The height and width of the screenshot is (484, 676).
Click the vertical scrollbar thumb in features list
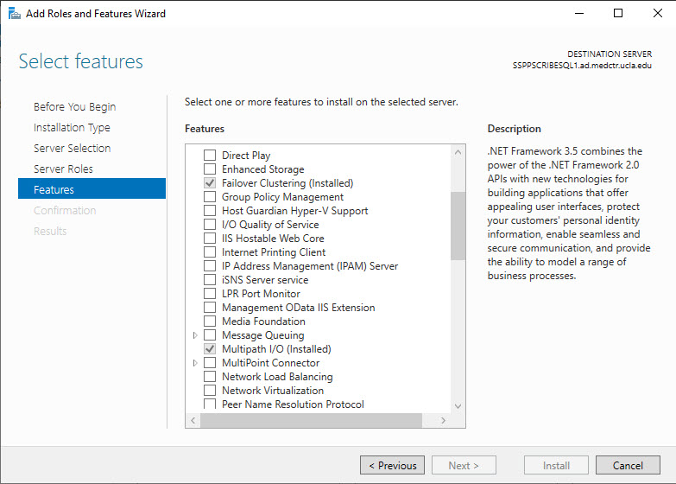pos(458,226)
